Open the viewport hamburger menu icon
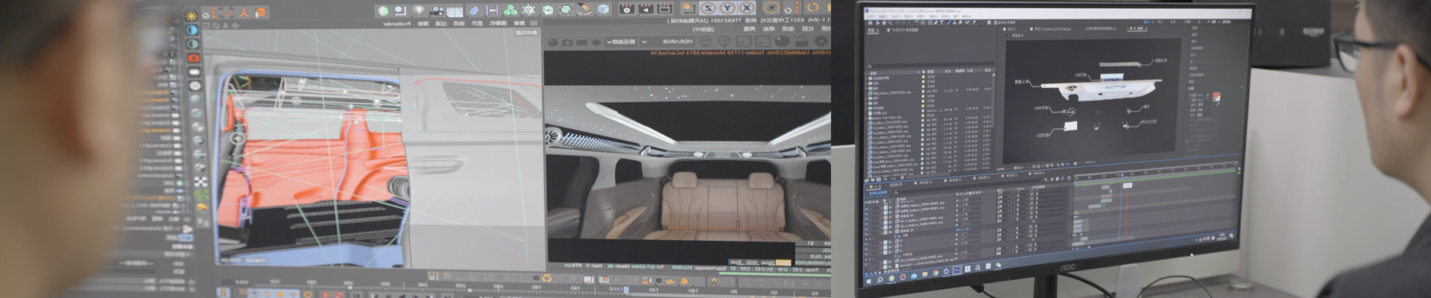The image size is (1431, 298). tap(534, 23)
